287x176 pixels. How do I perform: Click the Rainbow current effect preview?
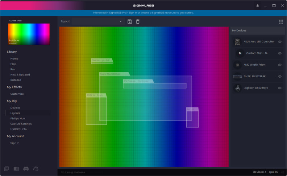pyautogui.click(x=29, y=34)
